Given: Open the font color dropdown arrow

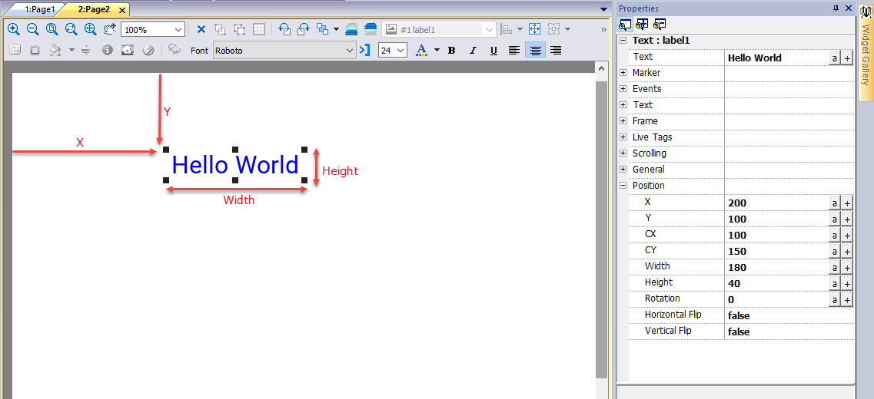Looking at the screenshot, I should 437,50.
